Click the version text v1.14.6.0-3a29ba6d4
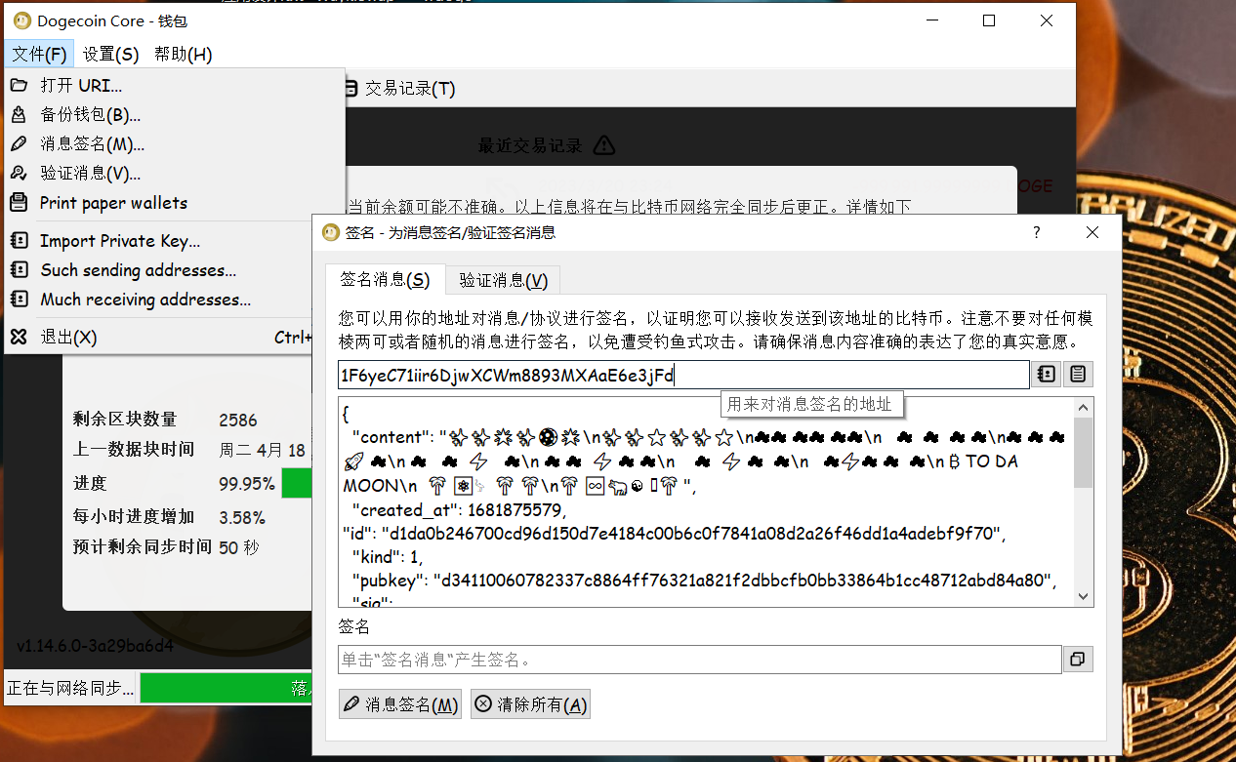 [x=96, y=646]
